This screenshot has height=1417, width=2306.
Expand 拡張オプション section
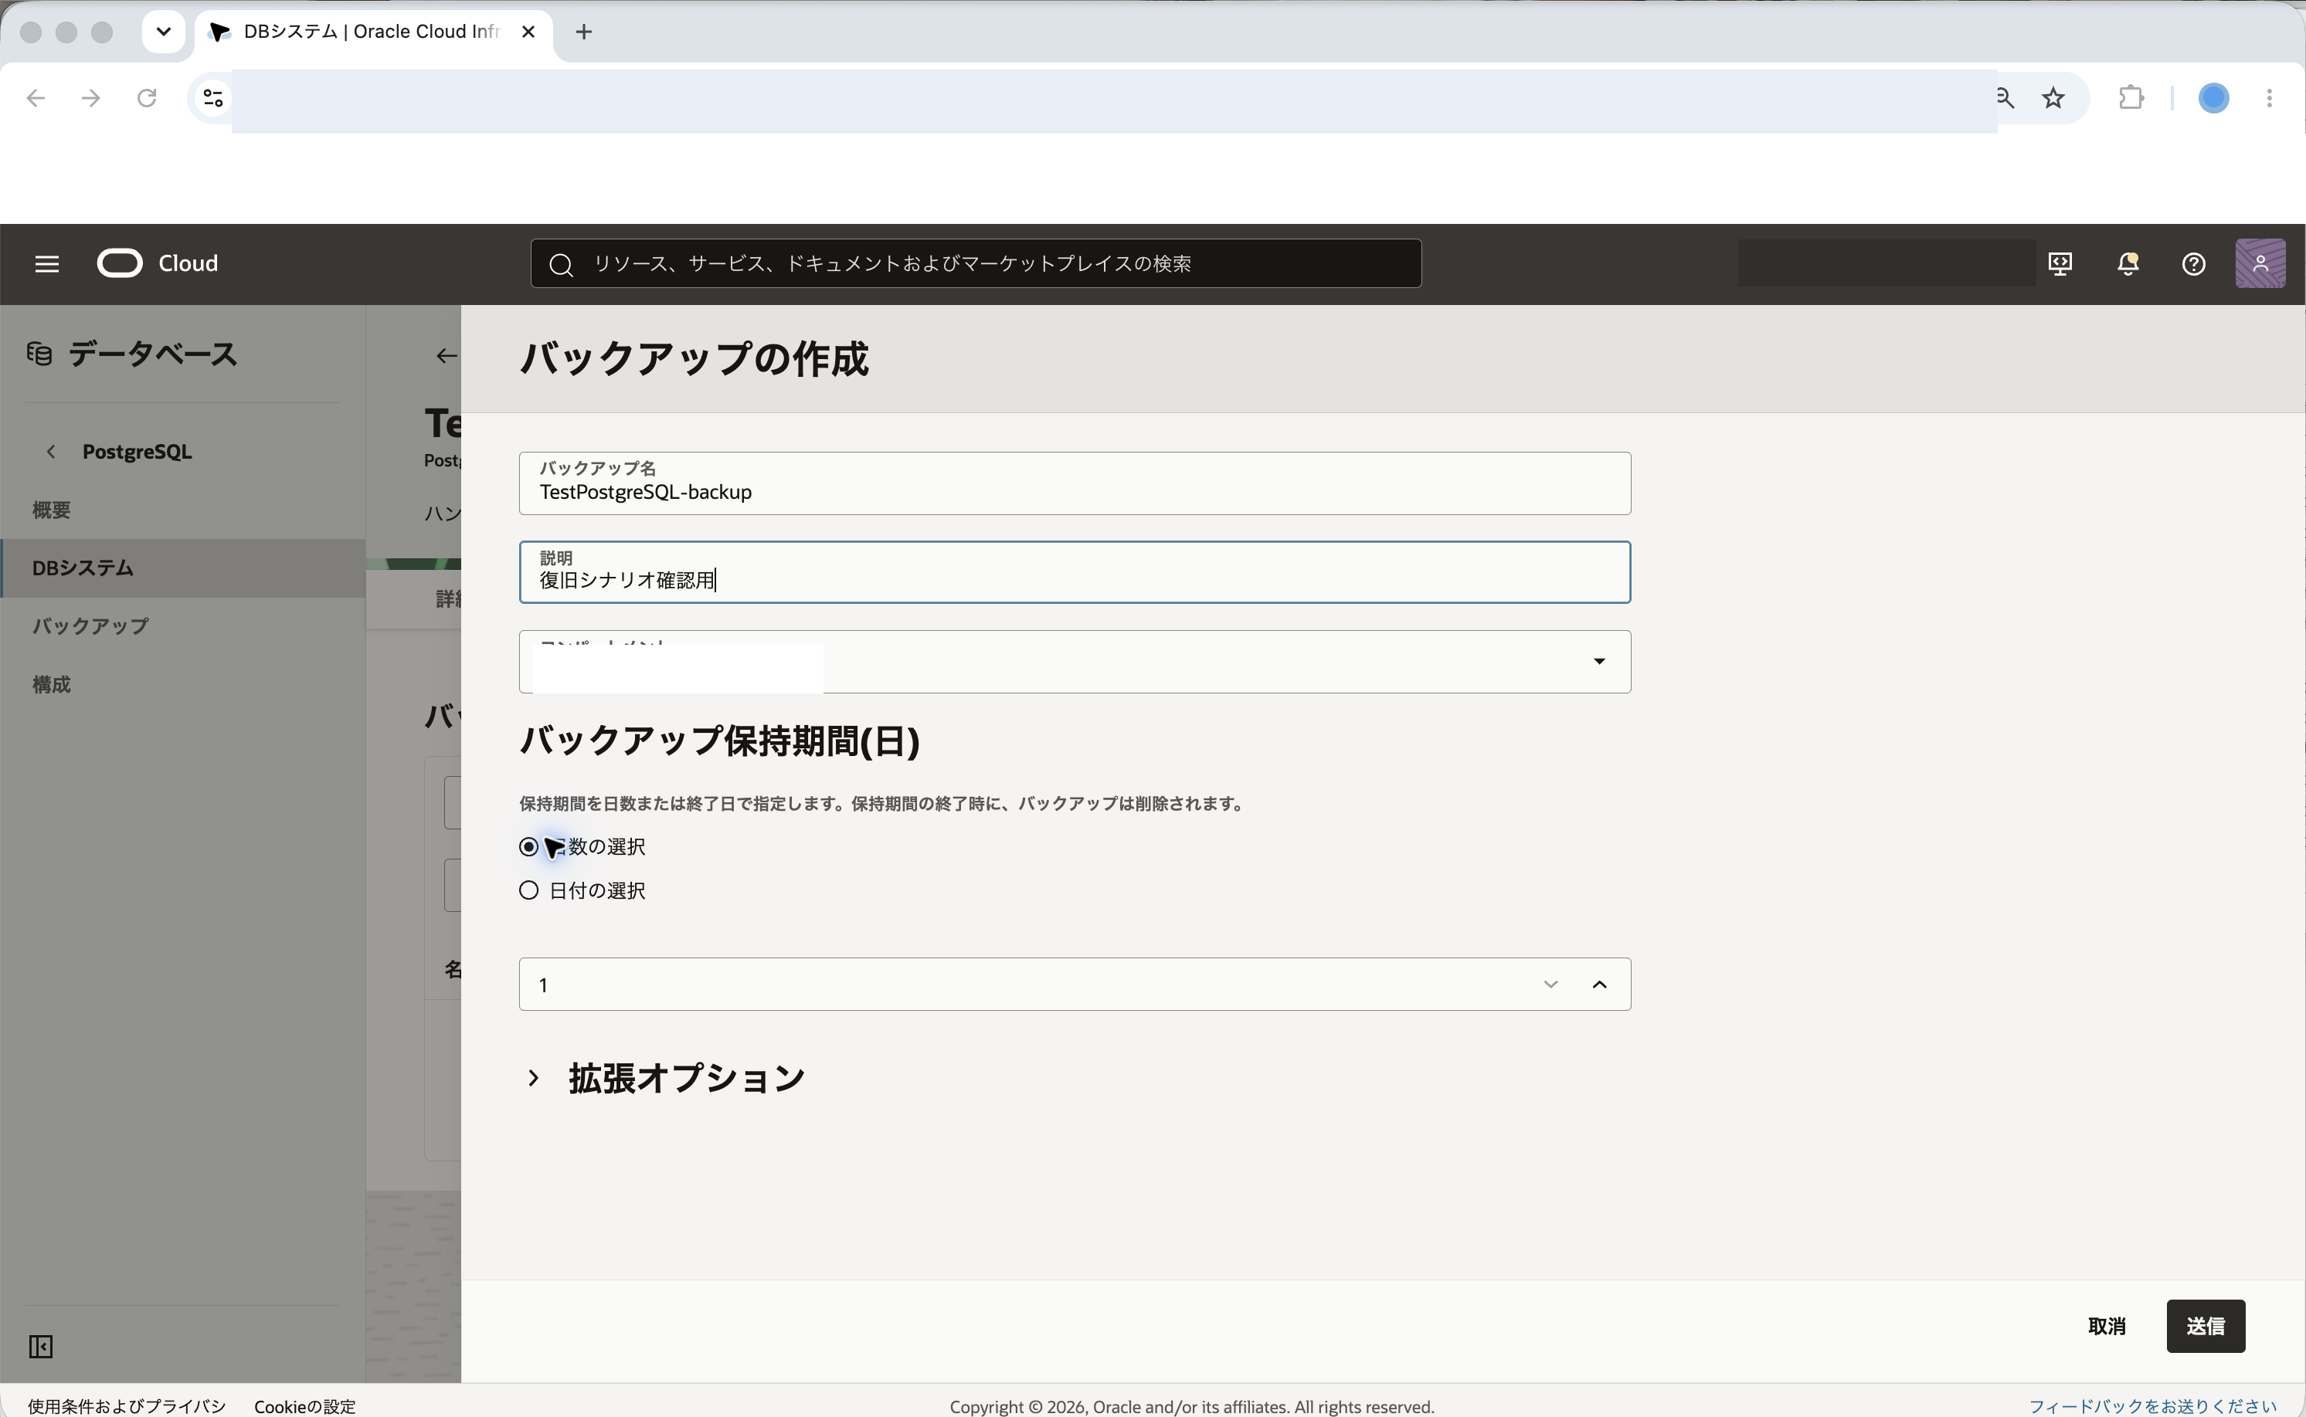coord(533,1078)
